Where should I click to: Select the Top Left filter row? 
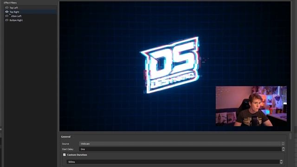tap(30, 8)
